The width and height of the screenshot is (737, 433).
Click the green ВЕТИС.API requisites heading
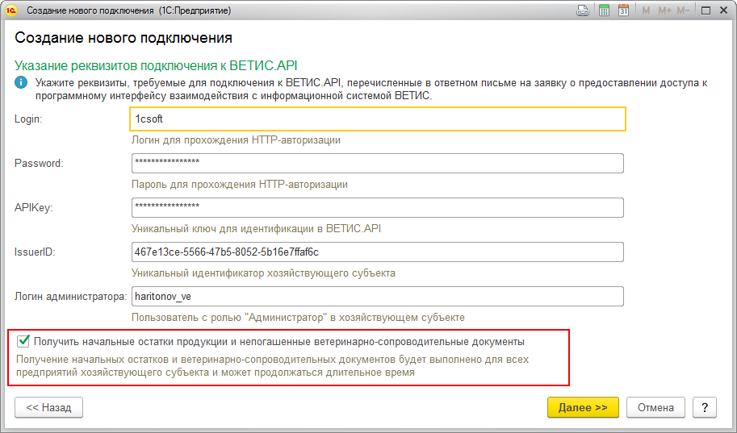pos(156,65)
